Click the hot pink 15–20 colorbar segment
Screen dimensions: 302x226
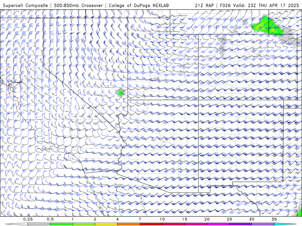tap(196, 224)
